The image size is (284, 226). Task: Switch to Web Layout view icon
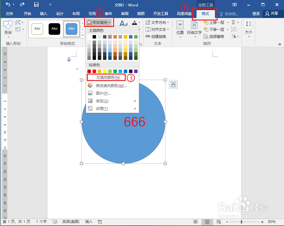coord(219,222)
